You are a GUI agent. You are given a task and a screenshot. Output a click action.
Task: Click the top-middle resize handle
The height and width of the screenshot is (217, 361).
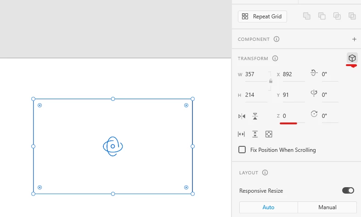[x=113, y=99]
